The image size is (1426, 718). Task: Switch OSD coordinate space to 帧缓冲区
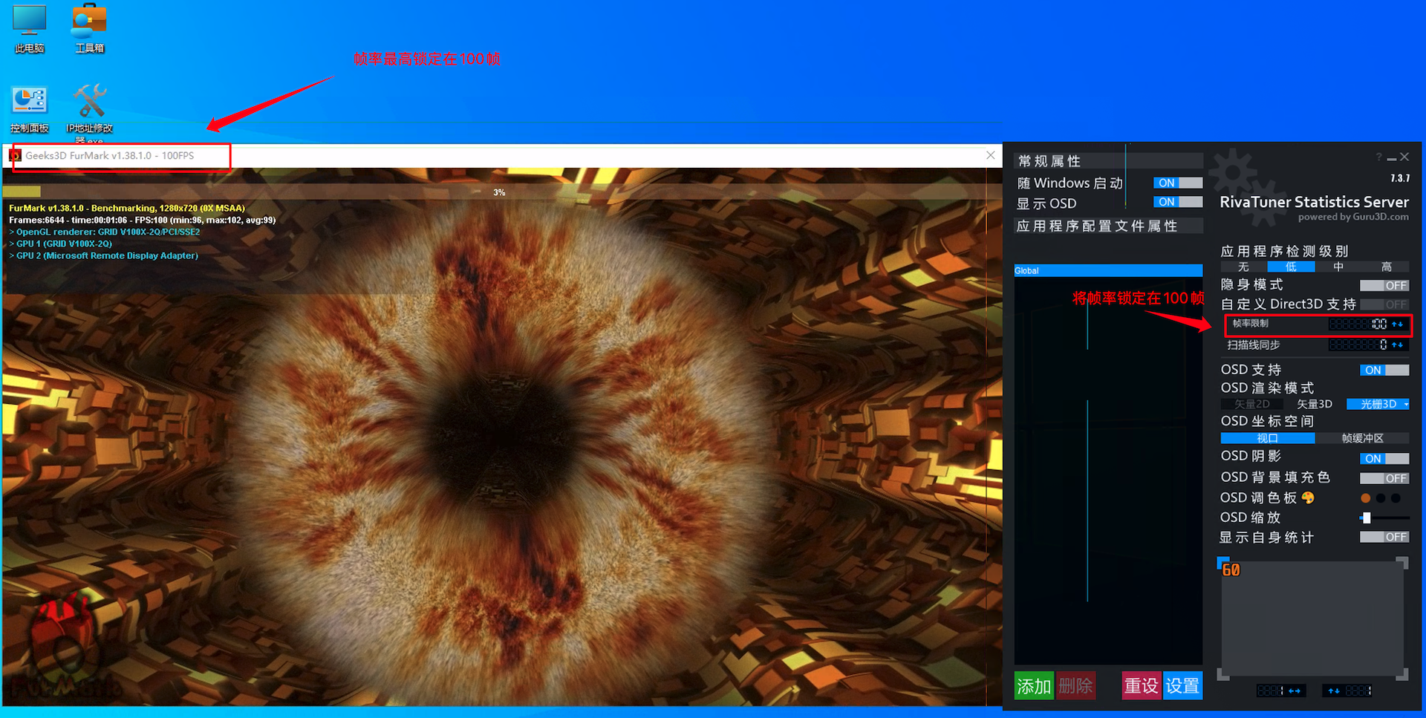click(x=1362, y=439)
